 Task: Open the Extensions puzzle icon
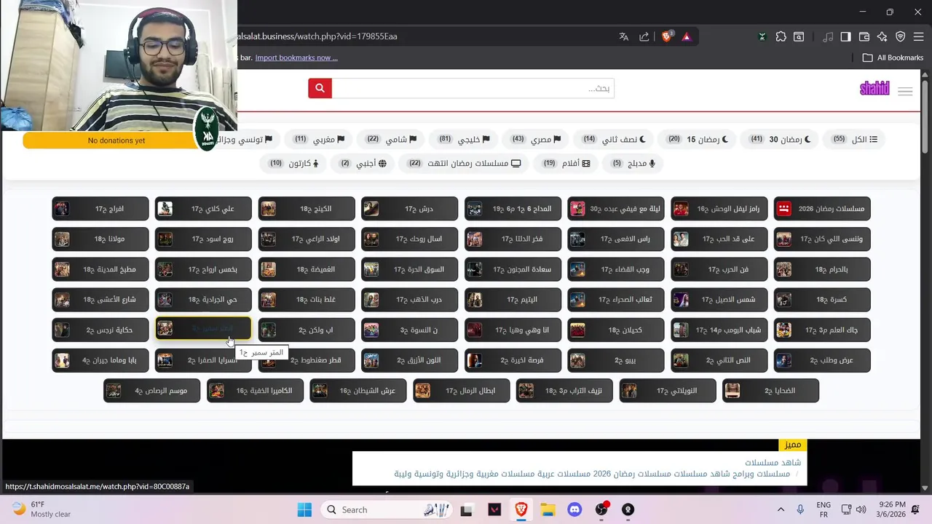pos(781,36)
